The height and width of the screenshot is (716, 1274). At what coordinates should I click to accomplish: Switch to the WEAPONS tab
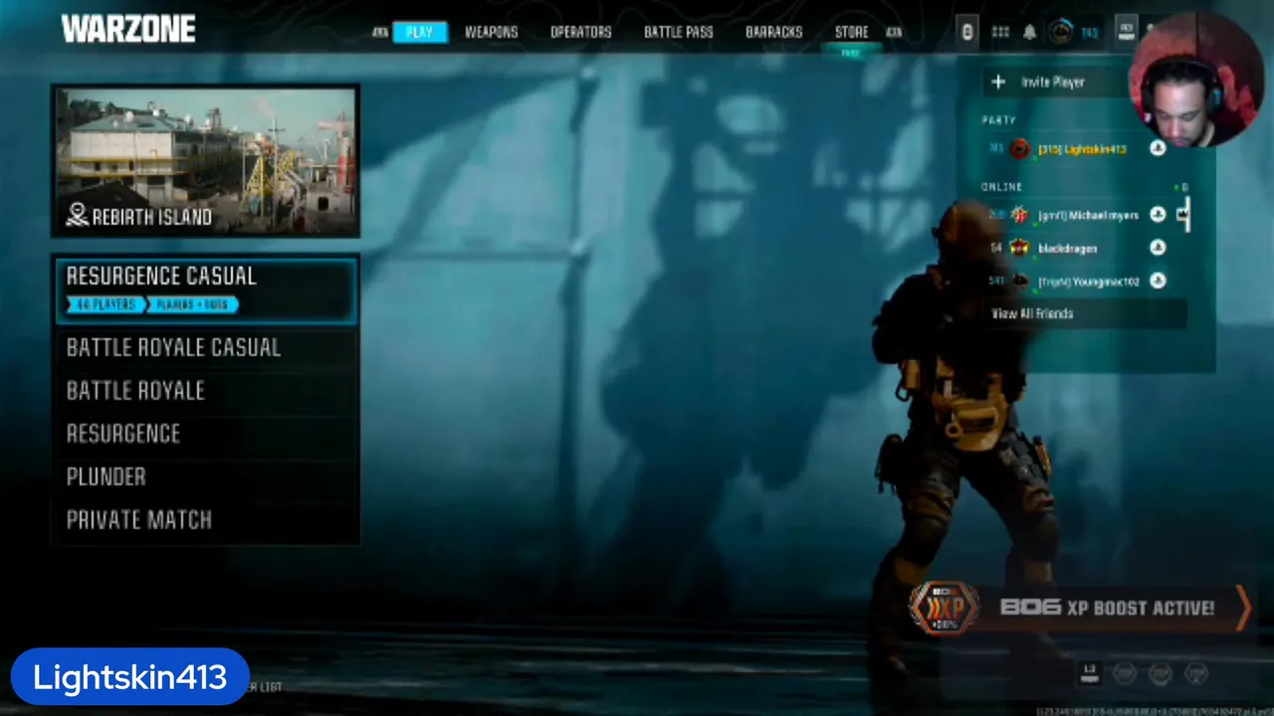point(492,32)
